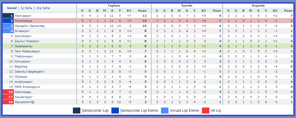Open Alanyaspor team link
The height and width of the screenshot is (118, 296).
(x=23, y=16)
